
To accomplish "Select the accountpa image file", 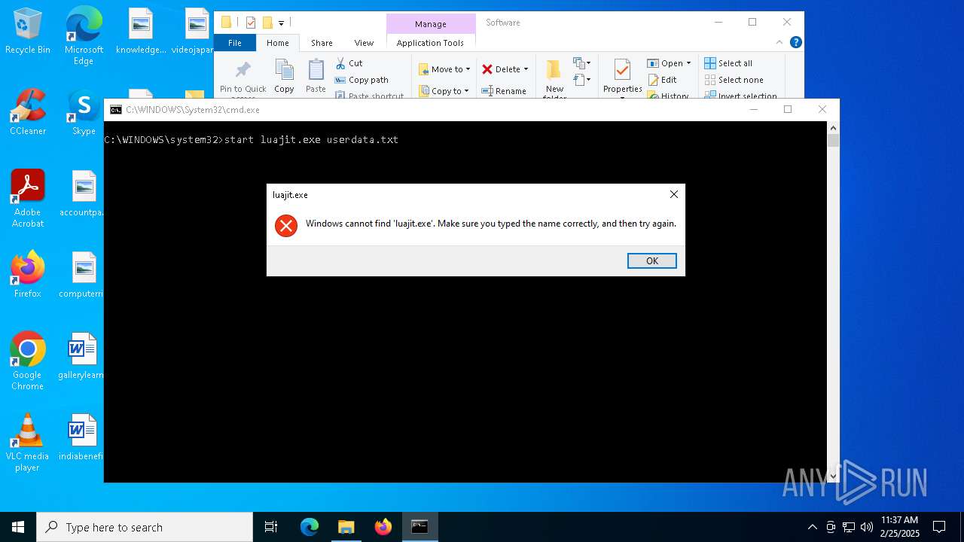I will [84, 193].
